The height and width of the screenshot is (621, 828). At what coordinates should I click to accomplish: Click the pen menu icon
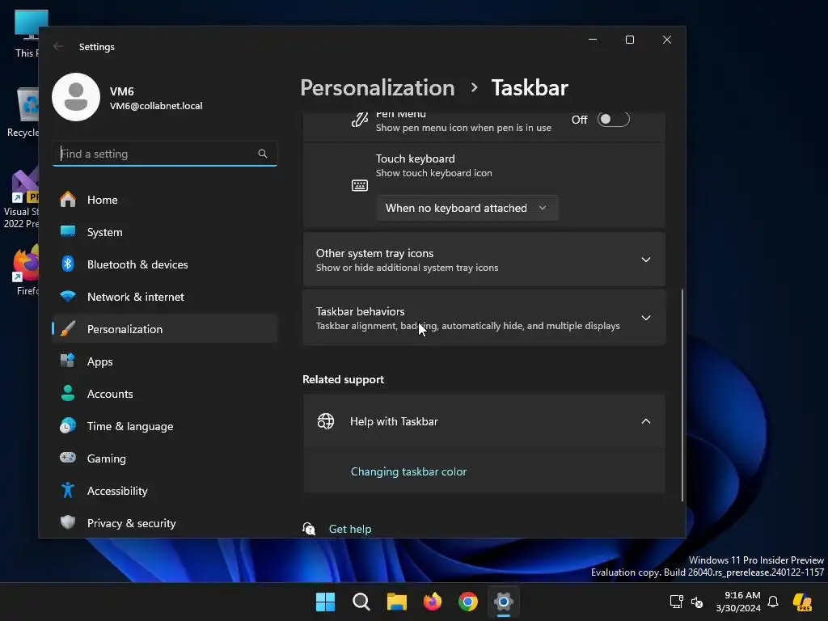360,120
